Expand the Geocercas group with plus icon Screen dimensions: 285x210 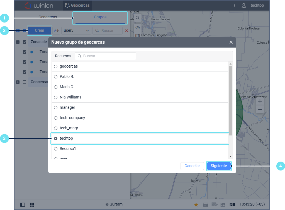[x=18, y=82]
